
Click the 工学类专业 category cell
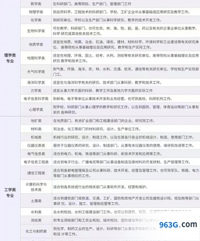coord(10,192)
